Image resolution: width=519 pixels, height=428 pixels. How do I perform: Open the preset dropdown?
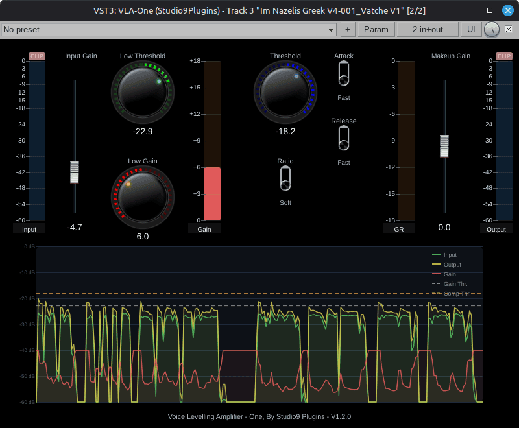pos(169,30)
